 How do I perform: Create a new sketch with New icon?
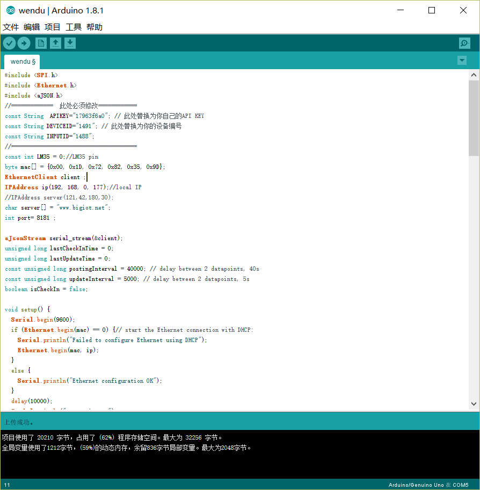41,43
